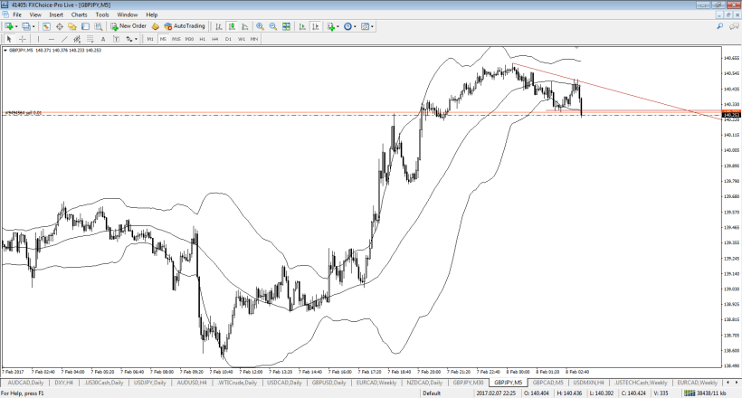Screen dimensions: 742x398
Task: Open the Tools menu
Action: pyautogui.click(x=102, y=14)
